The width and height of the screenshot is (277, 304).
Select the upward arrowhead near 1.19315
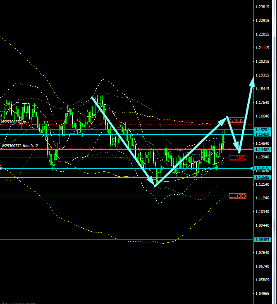(x=251, y=79)
